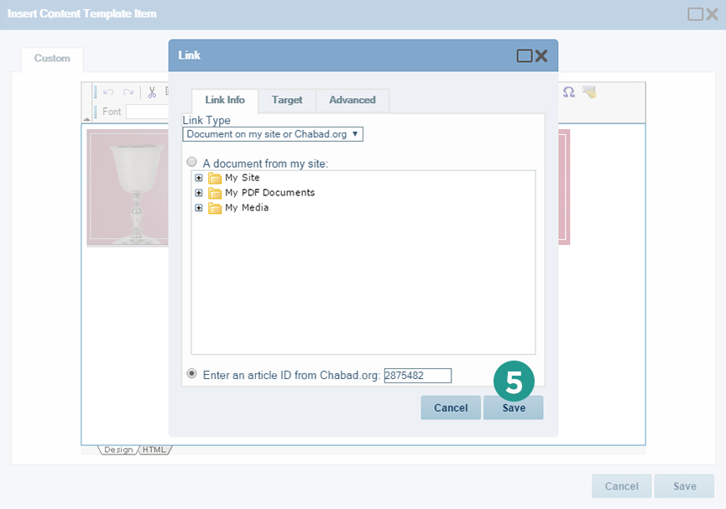Click the Undo arrow in editor toolbar
Viewport: 726px width, 509px height.
(109, 92)
